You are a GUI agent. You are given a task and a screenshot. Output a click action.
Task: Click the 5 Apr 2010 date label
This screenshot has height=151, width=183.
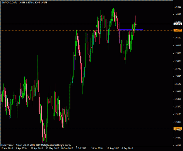coord(21,148)
